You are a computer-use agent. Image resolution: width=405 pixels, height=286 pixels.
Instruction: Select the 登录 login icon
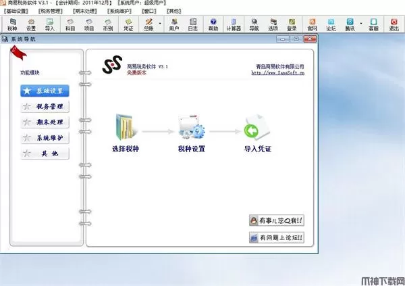pyautogui.click(x=292, y=25)
